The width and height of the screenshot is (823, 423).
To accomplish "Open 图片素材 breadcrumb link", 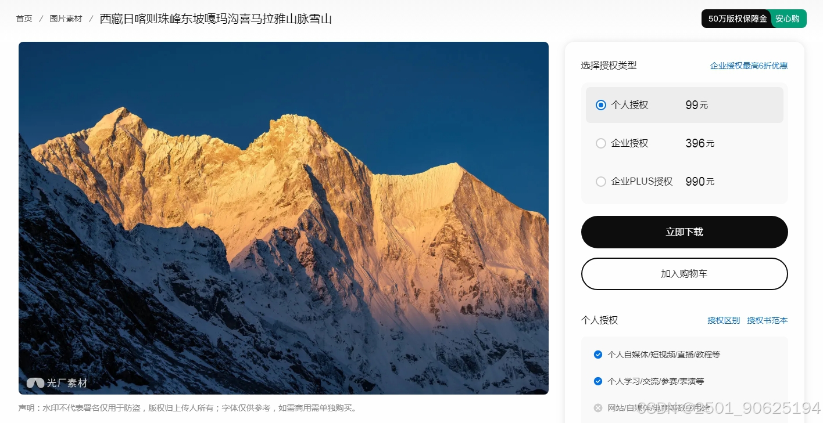I will pyautogui.click(x=66, y=19).
